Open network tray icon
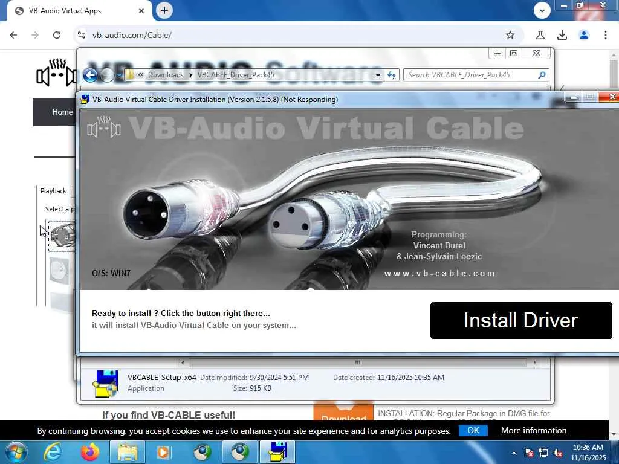Screen dimensions: 619x464 click(543, 453)
